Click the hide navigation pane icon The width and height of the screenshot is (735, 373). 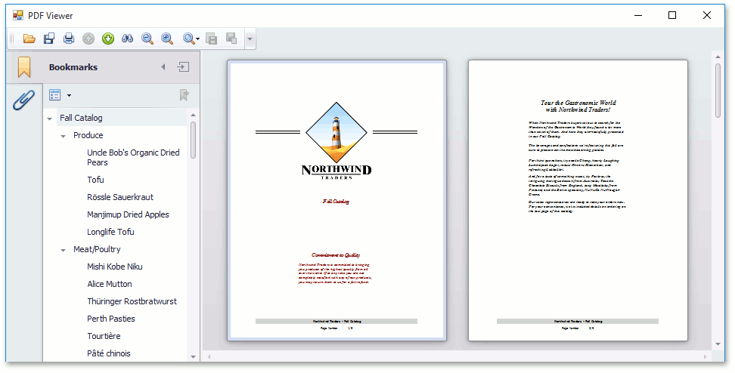pos(183,67)
